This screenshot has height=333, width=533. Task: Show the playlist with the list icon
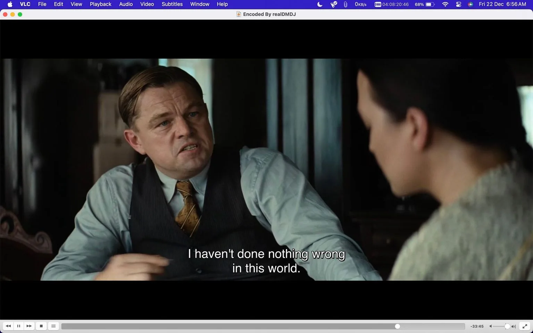53,326
